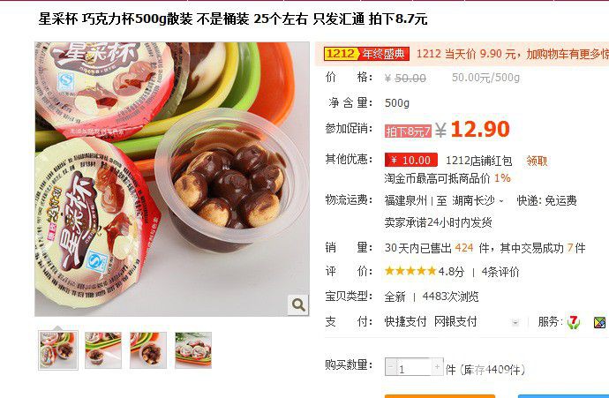Click the 领取 link to claim coupon
Image resolution: width=609 pixels, height=398 pixels.
coord(537,161)
